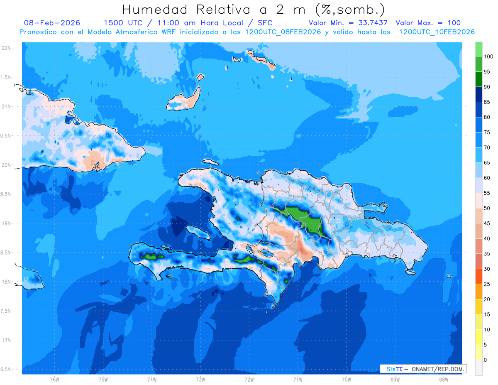Image resolution: width=498 pixels, height=385 pixels.
Task: Click the '69W' longitude label
Action: click(x=395, y=380)
